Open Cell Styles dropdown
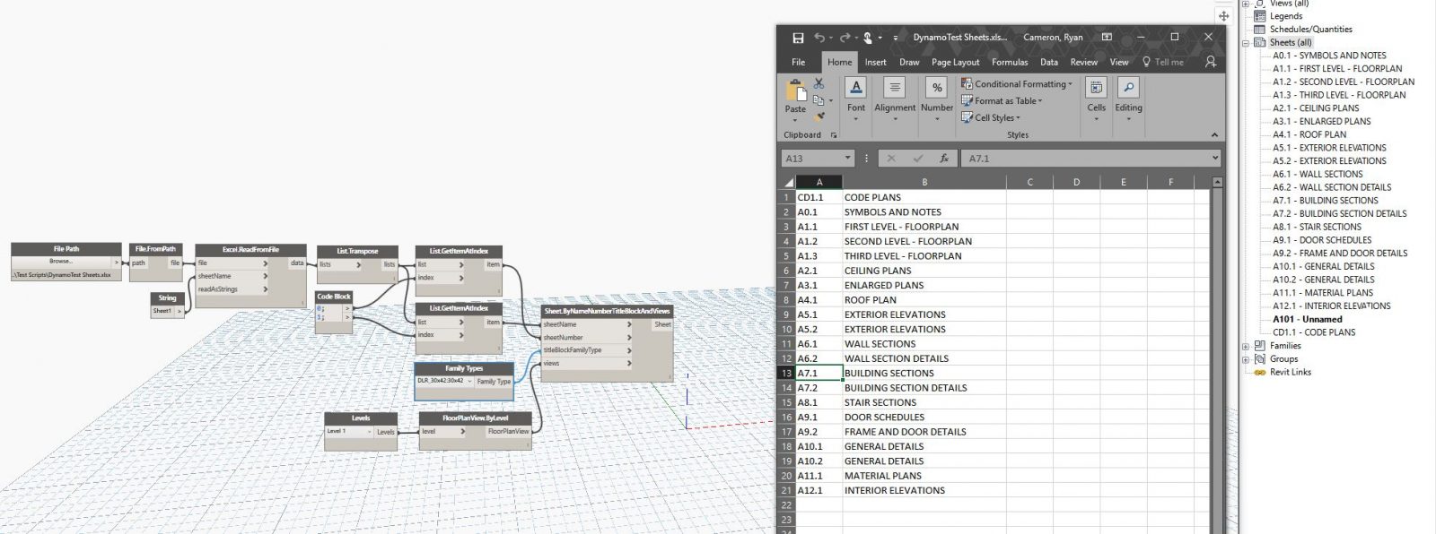The image size is (1436, 534). point(991,117)
